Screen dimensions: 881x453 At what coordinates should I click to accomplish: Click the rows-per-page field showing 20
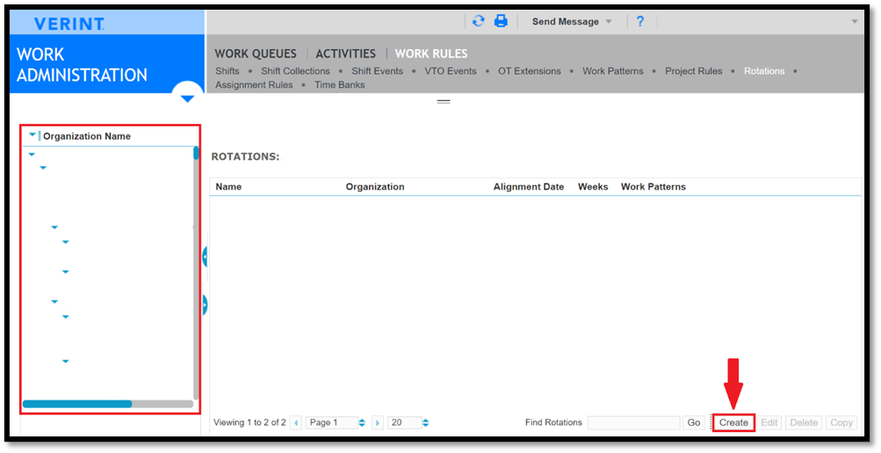coord(404,422)
